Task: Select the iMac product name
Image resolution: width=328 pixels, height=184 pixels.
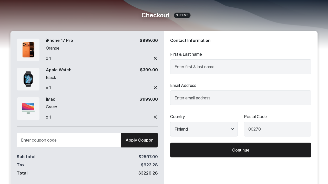Action: pyautogui.click(x=50, y=99)
